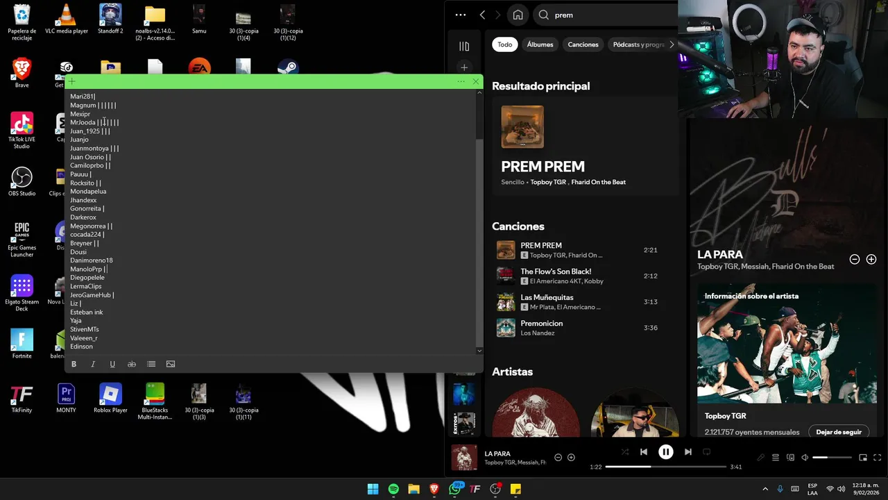Go to previous track in Spotify

tap(644, 452)
